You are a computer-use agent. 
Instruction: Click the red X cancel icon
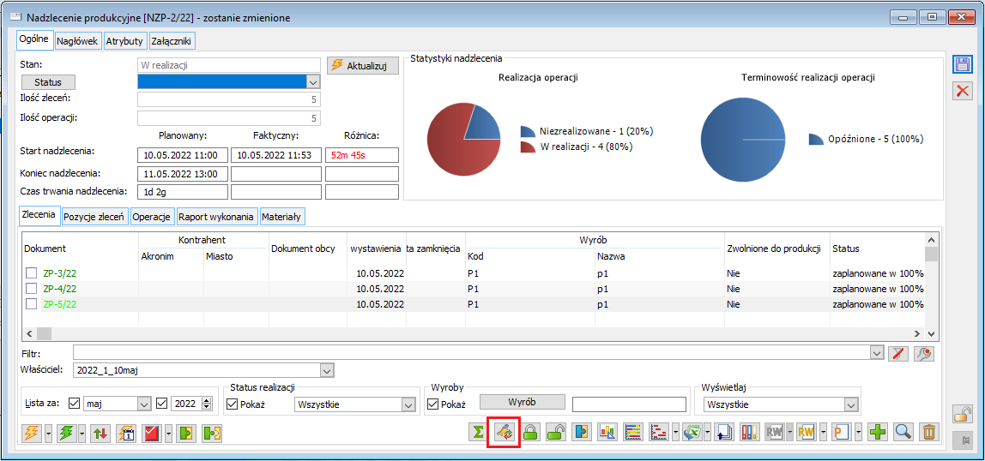(962, 91)
